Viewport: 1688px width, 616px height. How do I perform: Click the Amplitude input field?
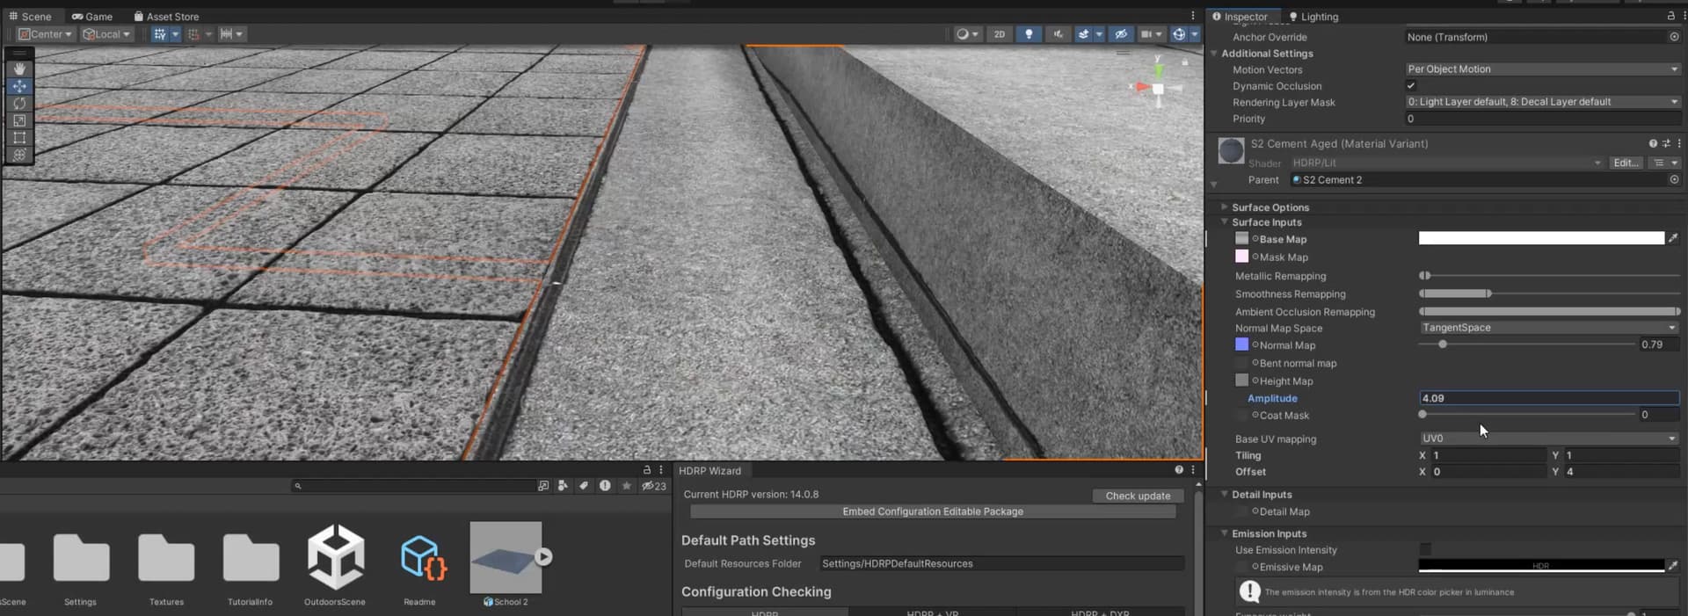click(x=1548, y=398)
